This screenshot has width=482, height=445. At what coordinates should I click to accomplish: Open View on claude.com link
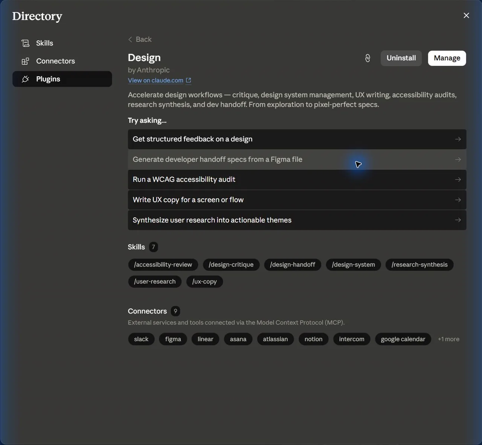pyautogui.click(x=156, y=80)
